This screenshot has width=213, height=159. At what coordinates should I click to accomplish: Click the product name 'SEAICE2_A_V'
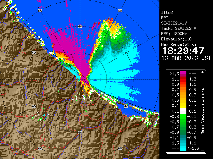[x=174, y=23]
